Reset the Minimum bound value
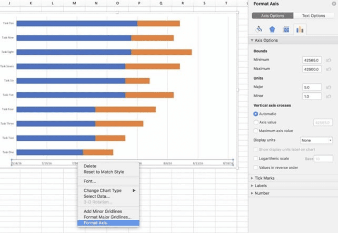 click(328, 60)
